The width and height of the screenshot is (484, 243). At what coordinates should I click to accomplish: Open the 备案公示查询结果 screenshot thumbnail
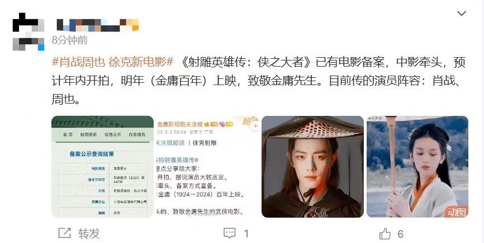click(x=102, y=167)
